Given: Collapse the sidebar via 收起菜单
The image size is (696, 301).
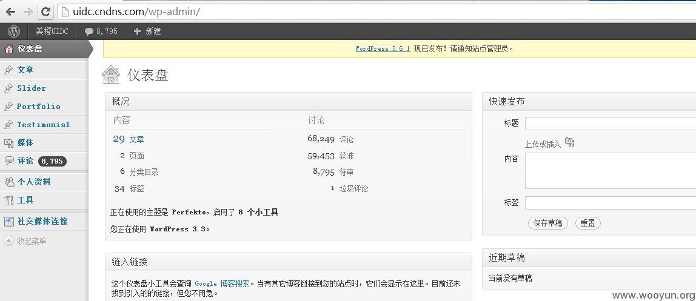Looking at the screenshot, I should (x=32, y=241).
